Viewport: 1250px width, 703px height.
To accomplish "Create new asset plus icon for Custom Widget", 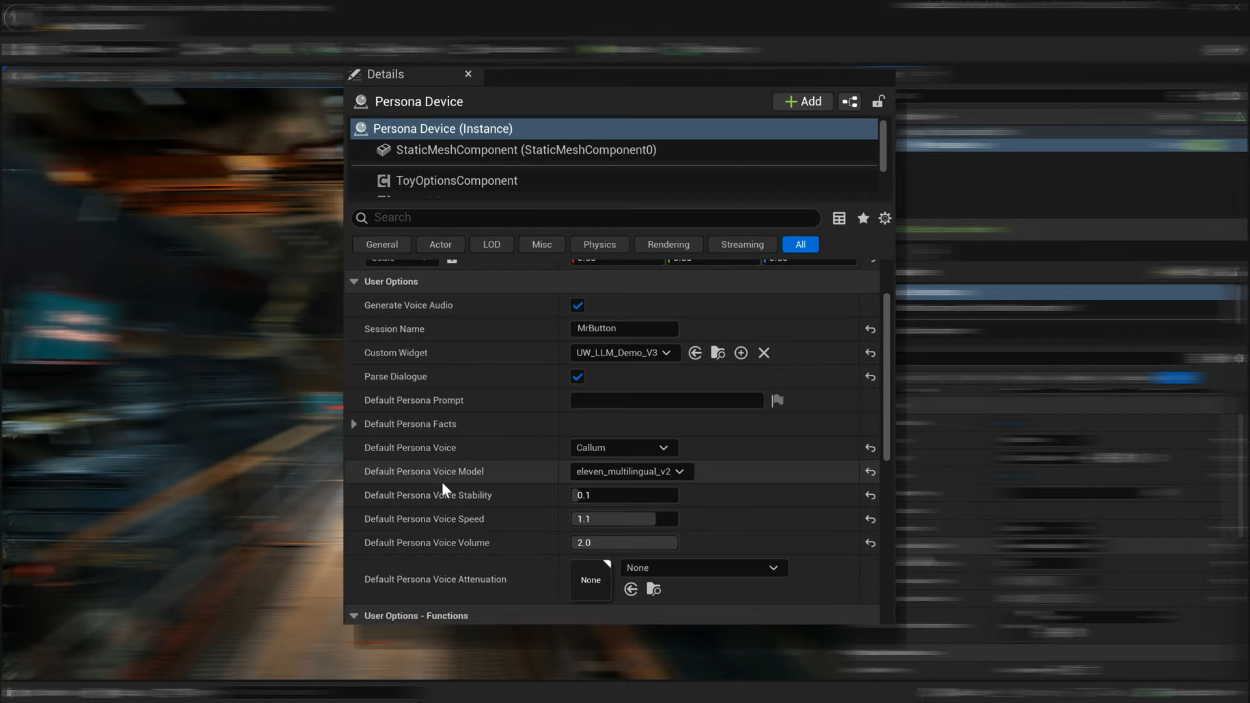I will 741,353.
